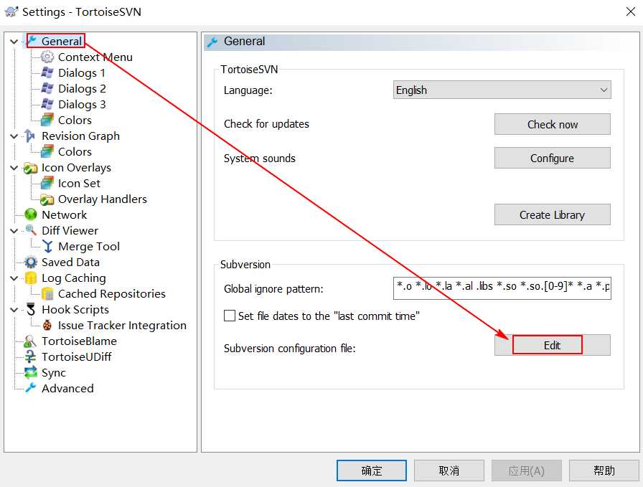Image resolution: width=643 pixels, height=487 pixels.
Task: Click the Colors icon under Revision Graph
Action: click(x=47, y=151)
